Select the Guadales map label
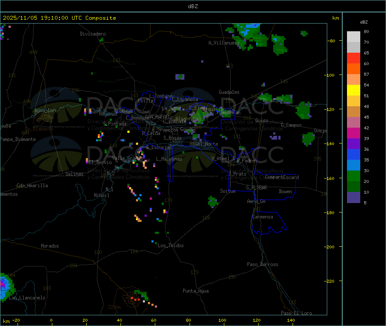 pyautogui.click(x=229, y=92)
